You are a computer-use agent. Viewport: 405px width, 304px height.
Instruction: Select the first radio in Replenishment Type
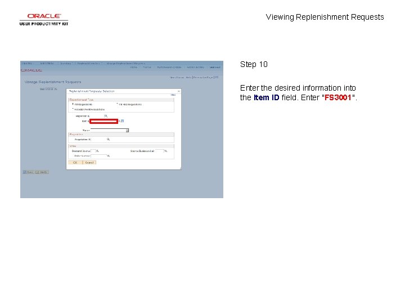(x=73, y=104)
